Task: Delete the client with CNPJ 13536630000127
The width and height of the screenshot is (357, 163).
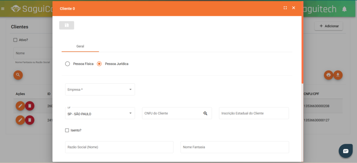Action: coord(30,120)
